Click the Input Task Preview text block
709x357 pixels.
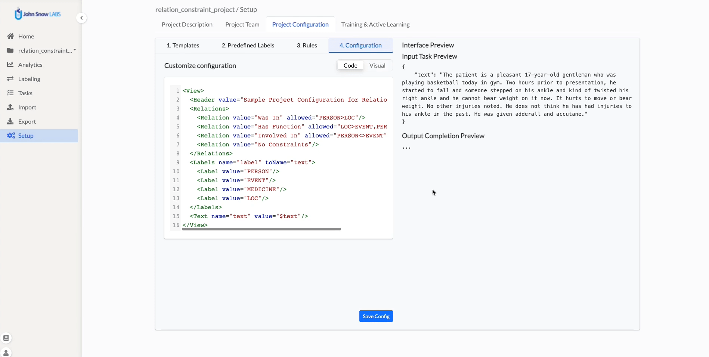[x=517, y=94]
